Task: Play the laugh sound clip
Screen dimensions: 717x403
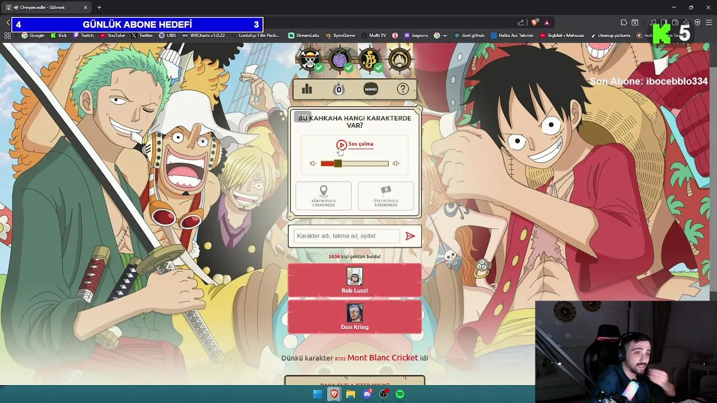Action: pos(341,145)
